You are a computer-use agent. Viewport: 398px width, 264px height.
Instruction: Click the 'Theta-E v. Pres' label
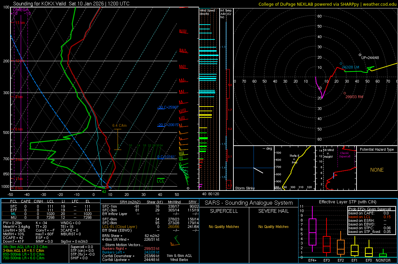tap(294, 159)
